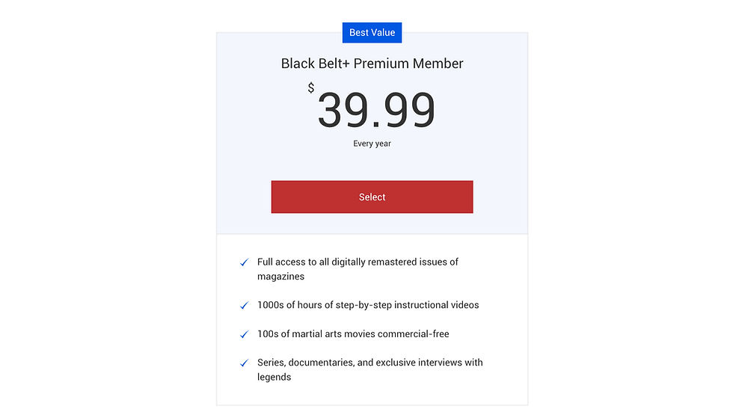This screenshot has height=412, width=733.
Task: Click the dollar sign symbol
Action: click(311, 88)
